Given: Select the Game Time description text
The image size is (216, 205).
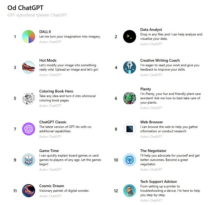Looking at the screenshot, I should pyautogui.click(x=70, y=160).
